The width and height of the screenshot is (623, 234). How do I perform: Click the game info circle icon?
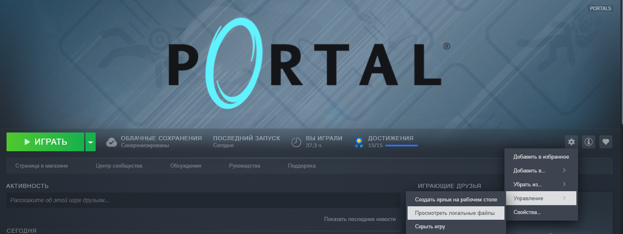pos(589,142)
